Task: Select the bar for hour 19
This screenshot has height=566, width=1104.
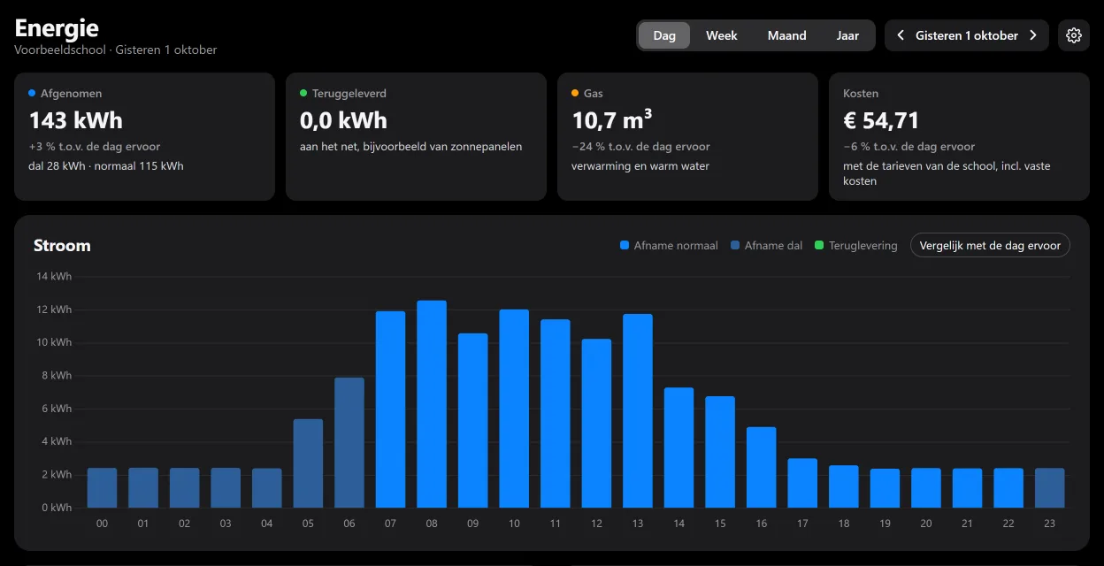Action: 885,488
